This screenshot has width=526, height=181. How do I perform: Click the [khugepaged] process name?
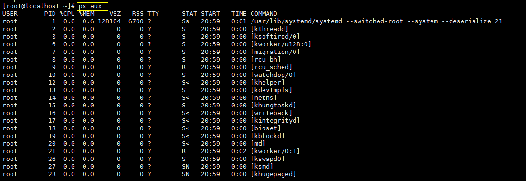(x=274, y=174)
